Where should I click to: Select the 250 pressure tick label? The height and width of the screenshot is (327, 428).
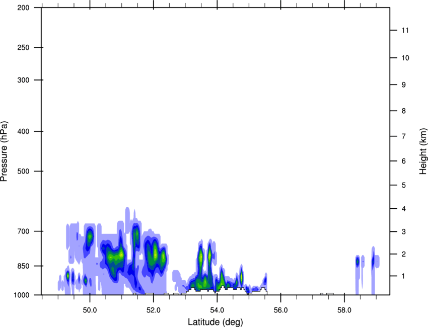[x=23, y=47]
